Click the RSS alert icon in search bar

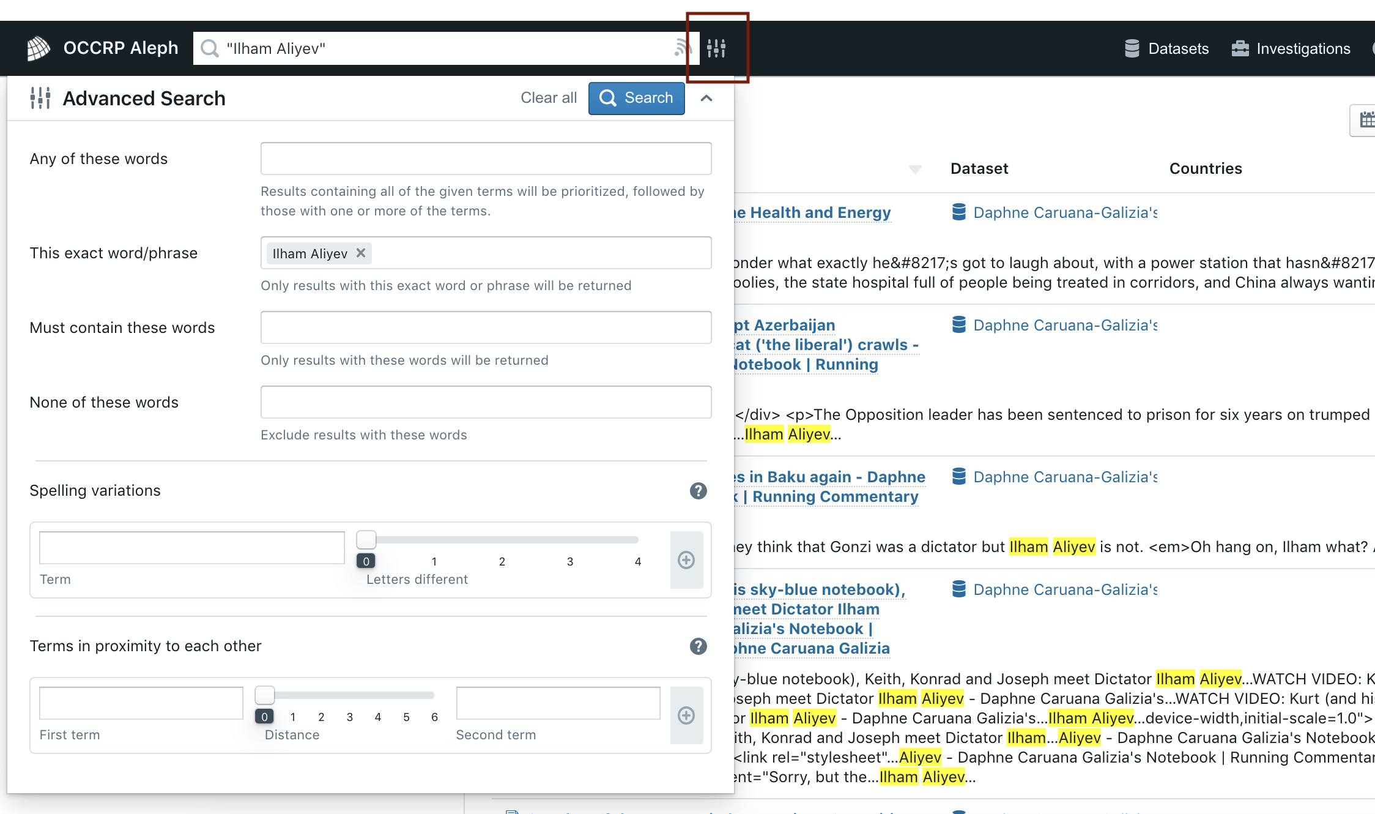click(683, 48)
